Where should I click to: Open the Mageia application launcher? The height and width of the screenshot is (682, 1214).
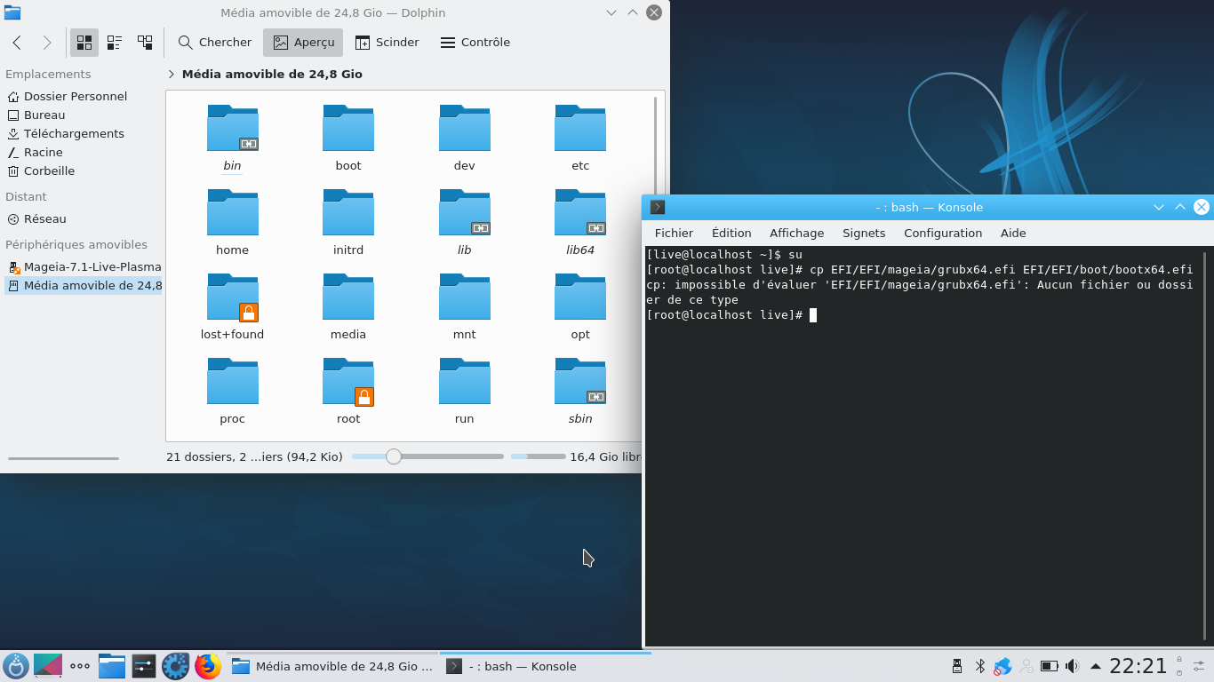pyautogui.click(x=16, y=666)
